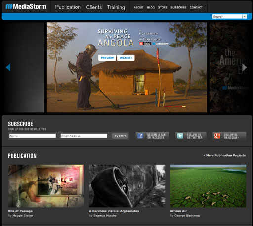Click A Darkness Visible: Afghanistan title link
The image size is (253, 226).
pyautogui.click(x=114, y=211)
